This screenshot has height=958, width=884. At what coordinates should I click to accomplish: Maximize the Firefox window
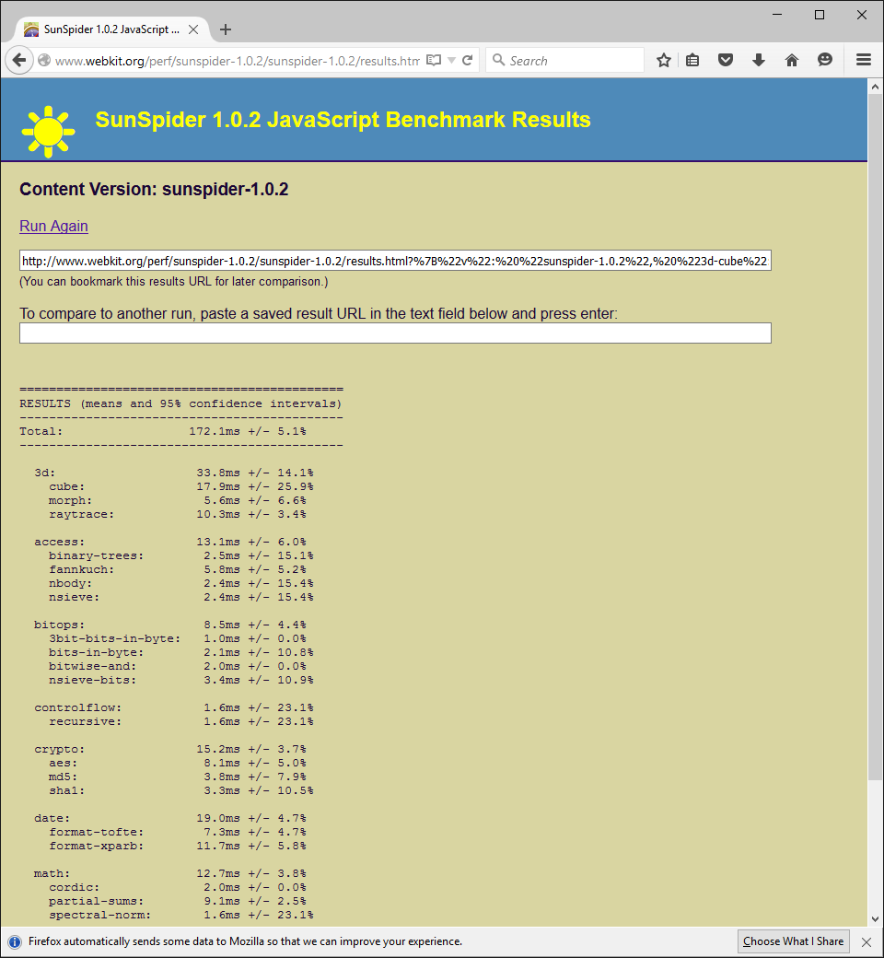pyautogui.click(x=820, y=15)
